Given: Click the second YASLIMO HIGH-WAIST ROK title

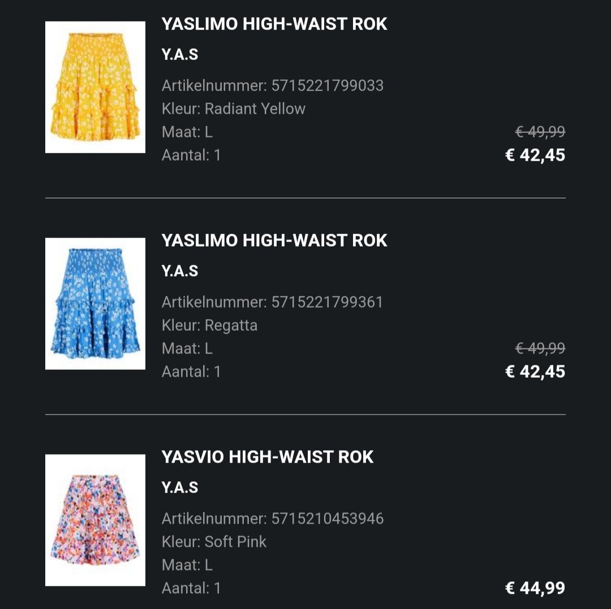Looking at the screenshot, I should pyautogui.click(x=274, y=241).
